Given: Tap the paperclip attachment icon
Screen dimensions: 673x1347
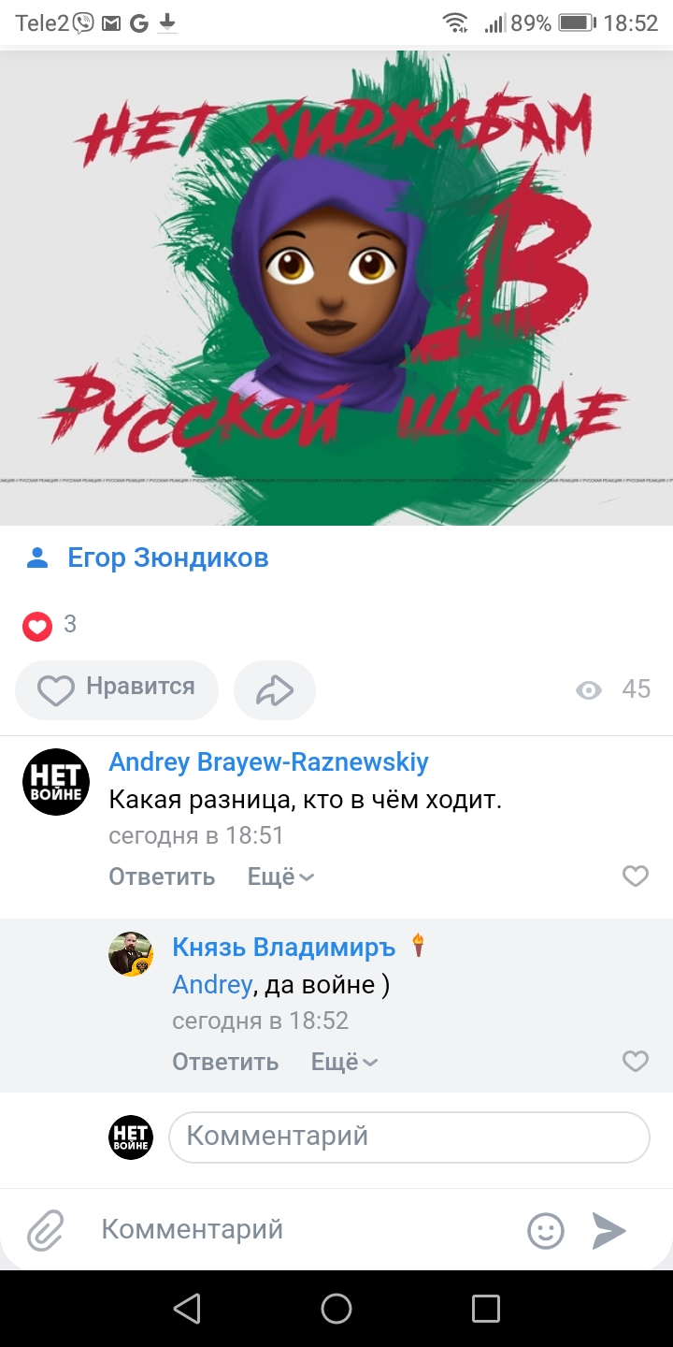Looking at the screenshot, I should point(45,1230).
